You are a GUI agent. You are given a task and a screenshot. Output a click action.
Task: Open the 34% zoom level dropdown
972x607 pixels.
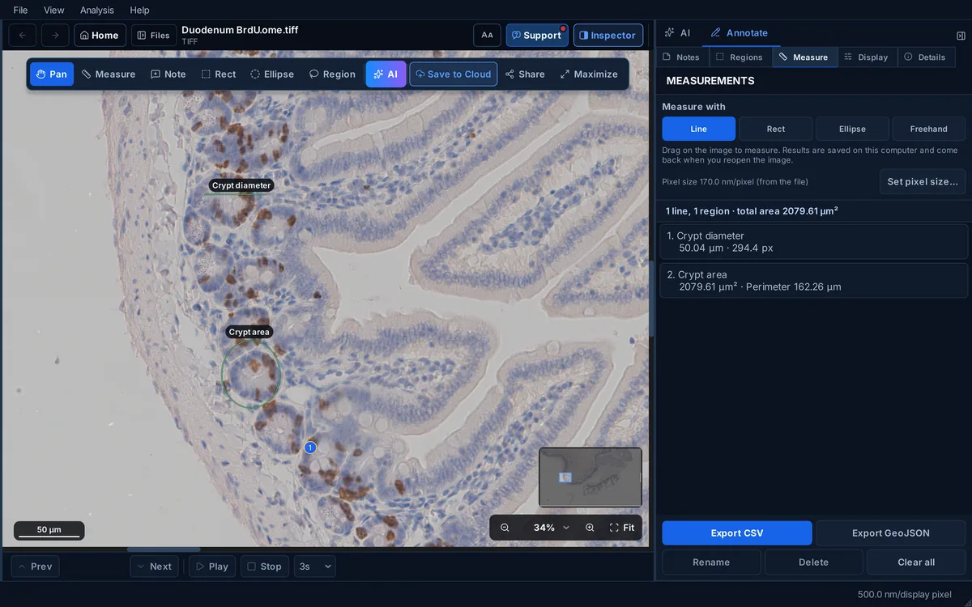[551, 528]
